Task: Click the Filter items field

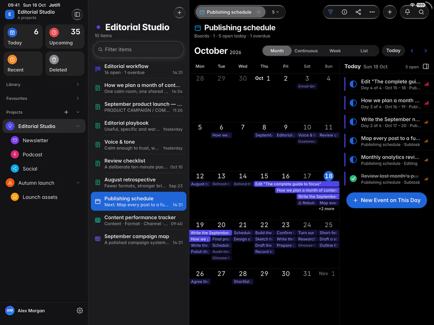Action: [139, 49]
